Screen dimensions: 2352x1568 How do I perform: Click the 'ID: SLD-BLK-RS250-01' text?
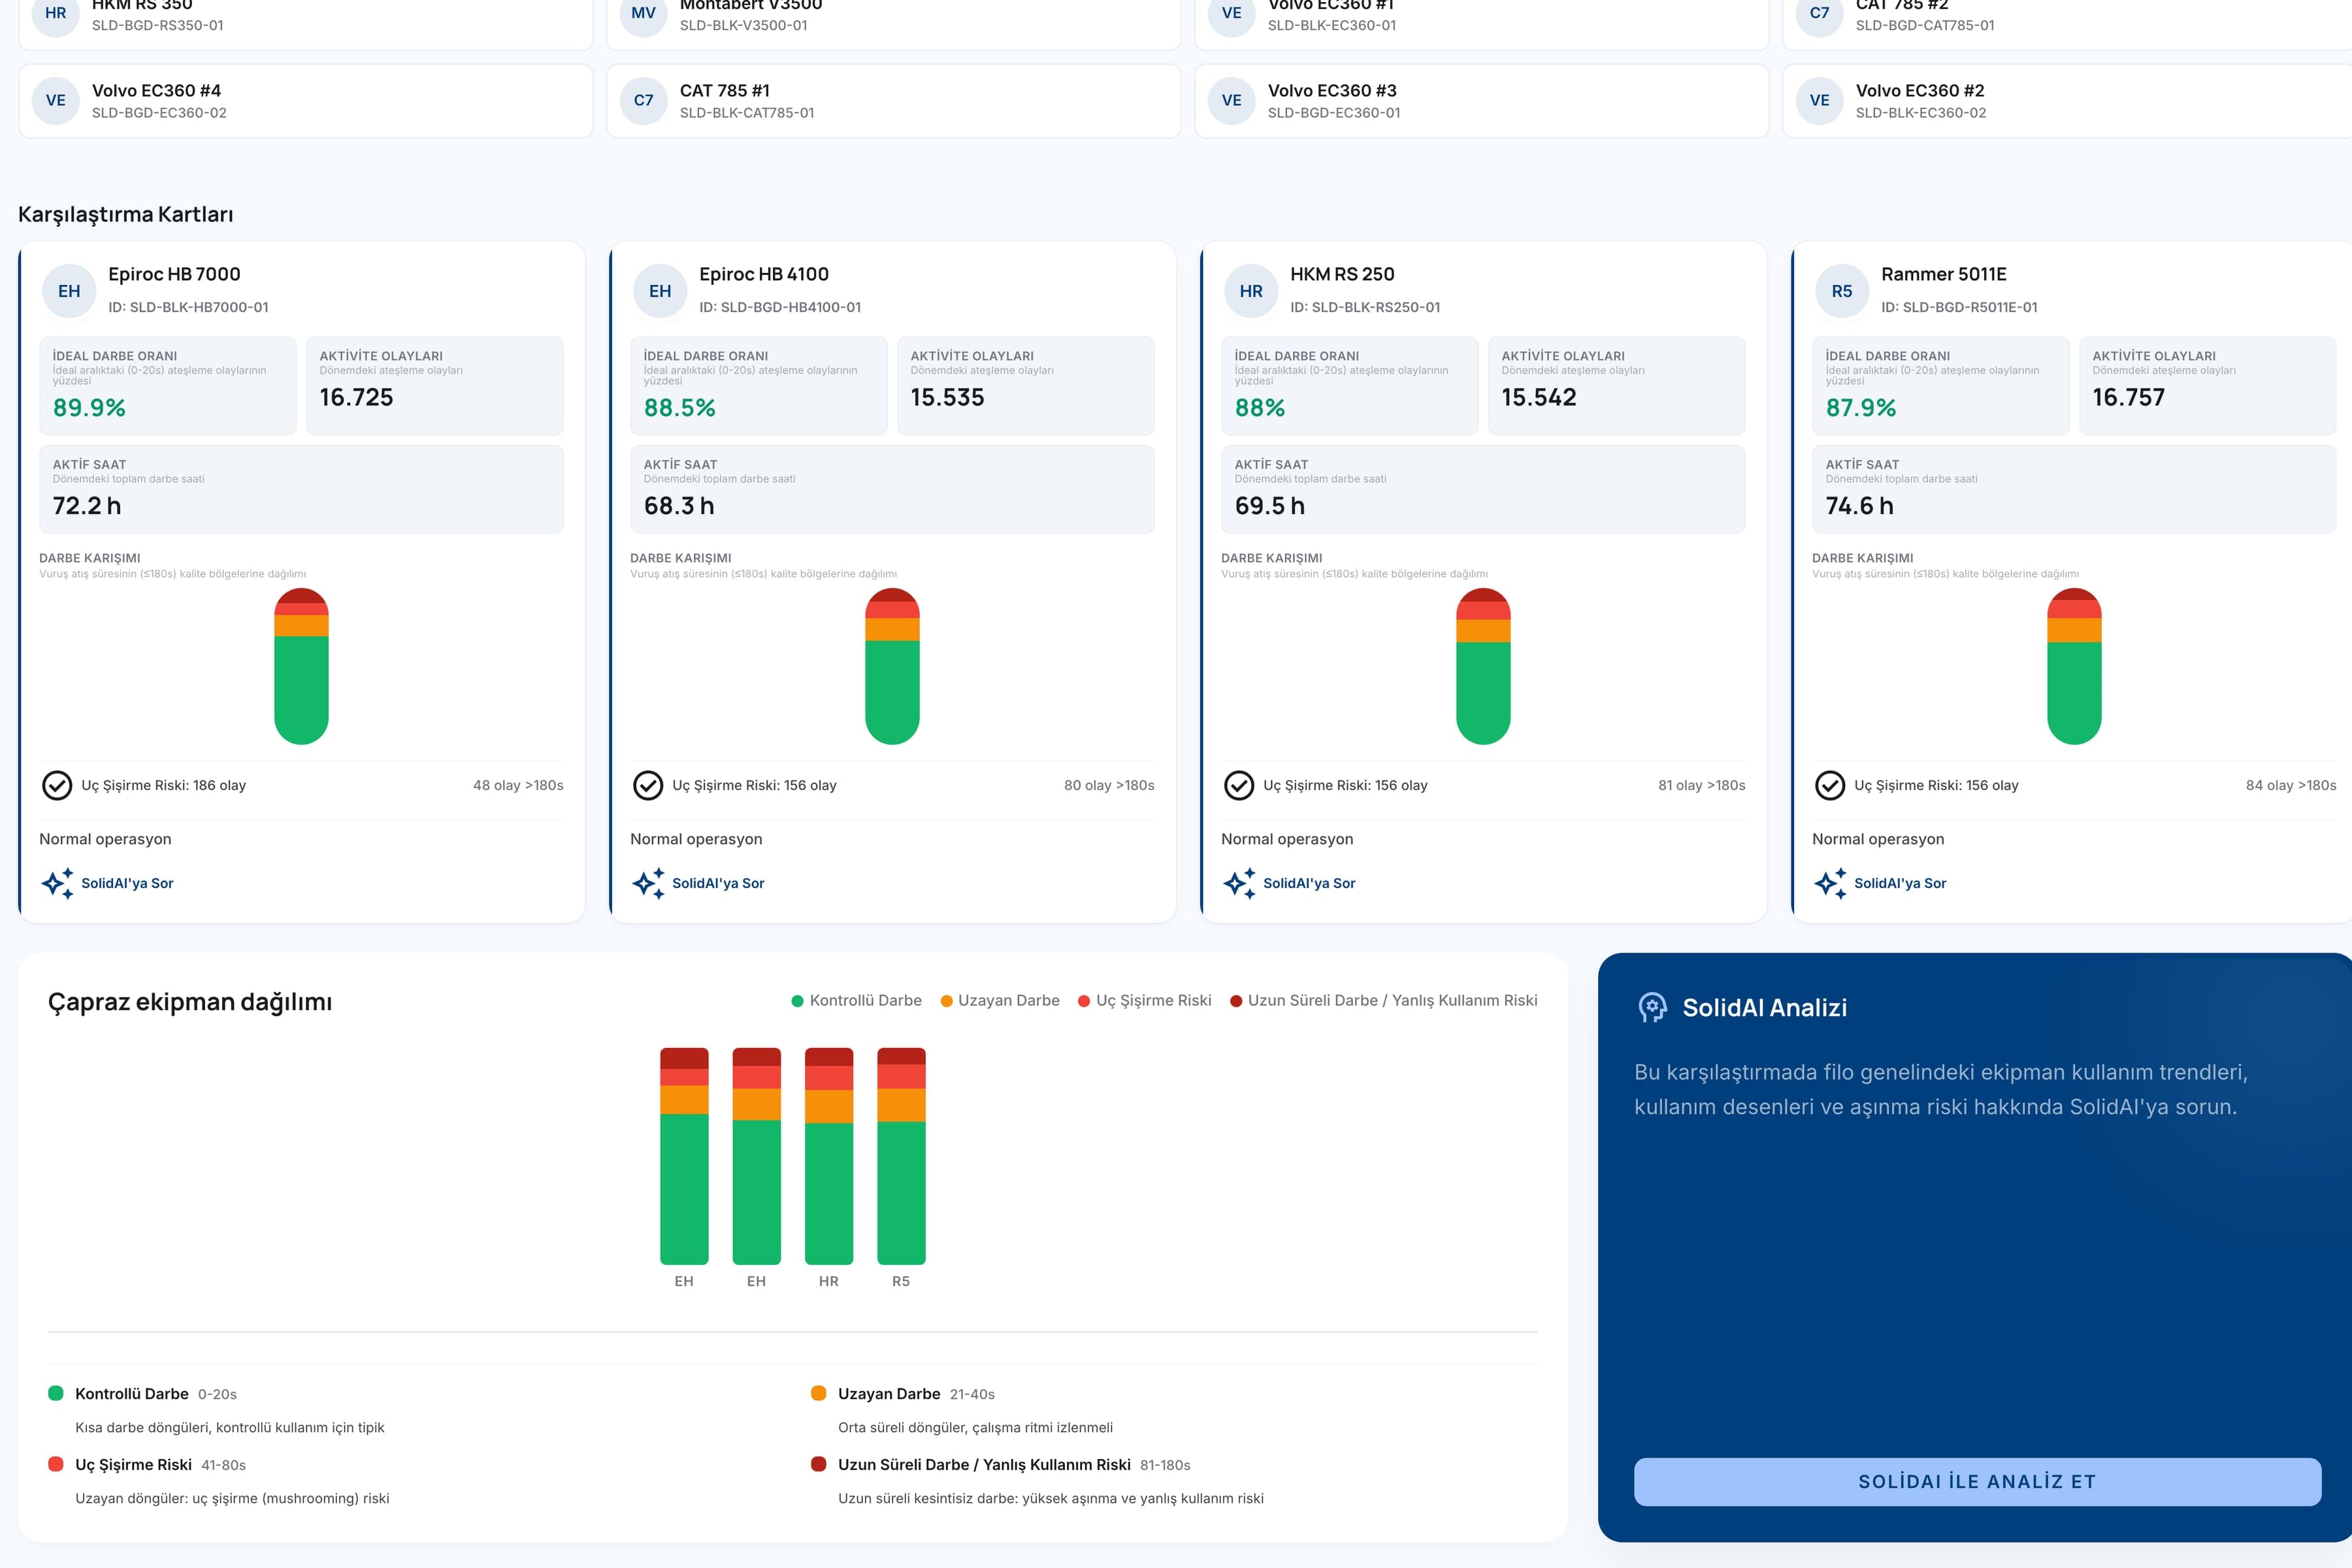pos(1365,308)
